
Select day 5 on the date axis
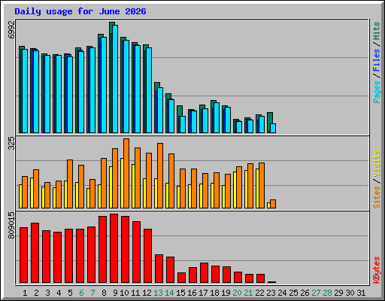[x=70, y=293]
